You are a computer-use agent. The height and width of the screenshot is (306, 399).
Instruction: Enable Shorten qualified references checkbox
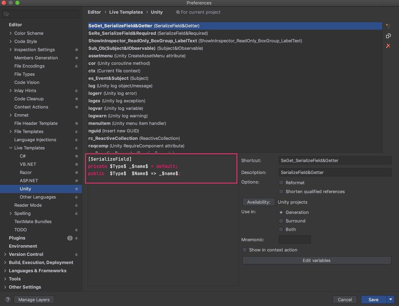[x=281, y=191]
